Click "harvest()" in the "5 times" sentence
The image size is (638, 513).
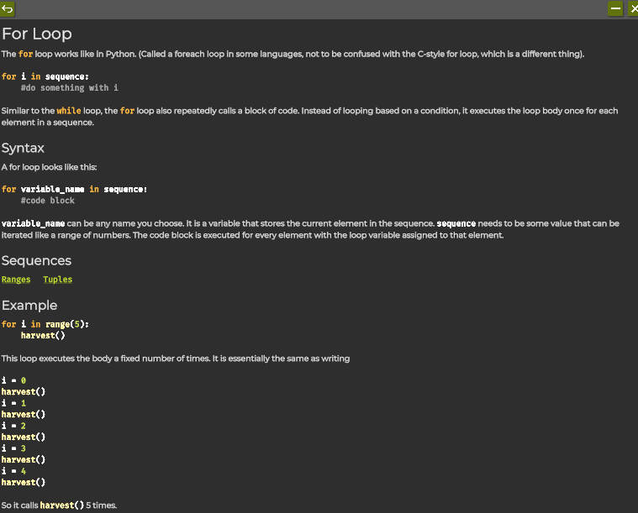[62, 505]
